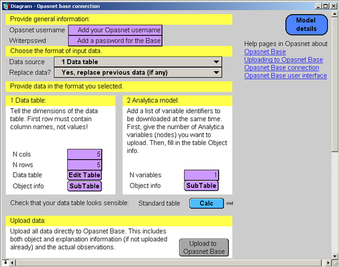Click the bottom-left diagram corner icon
Image resolution: width=339 pixels, height=267 pixels.
pos(6,262)
